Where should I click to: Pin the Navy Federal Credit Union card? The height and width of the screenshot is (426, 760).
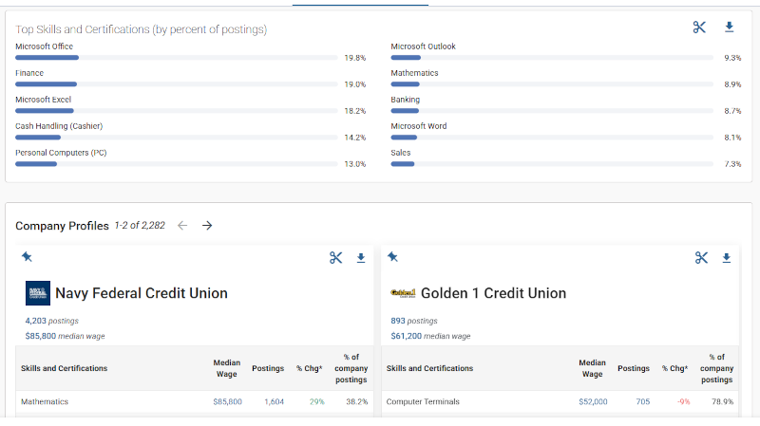[x=28, y=256]
